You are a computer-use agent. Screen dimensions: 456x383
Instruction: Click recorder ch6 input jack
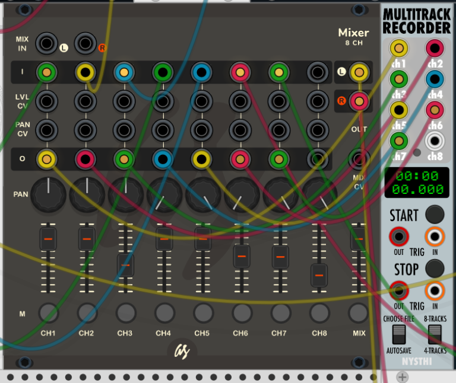[435, 110]
